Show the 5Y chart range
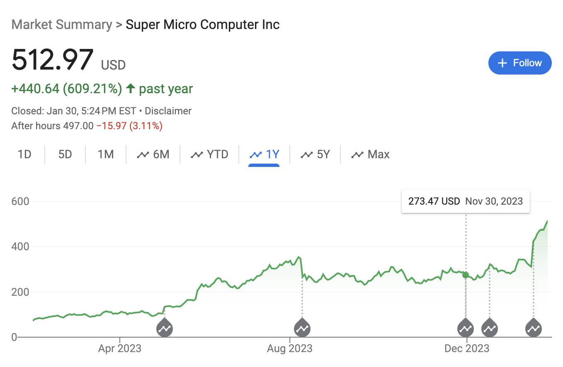 [315, 155]
